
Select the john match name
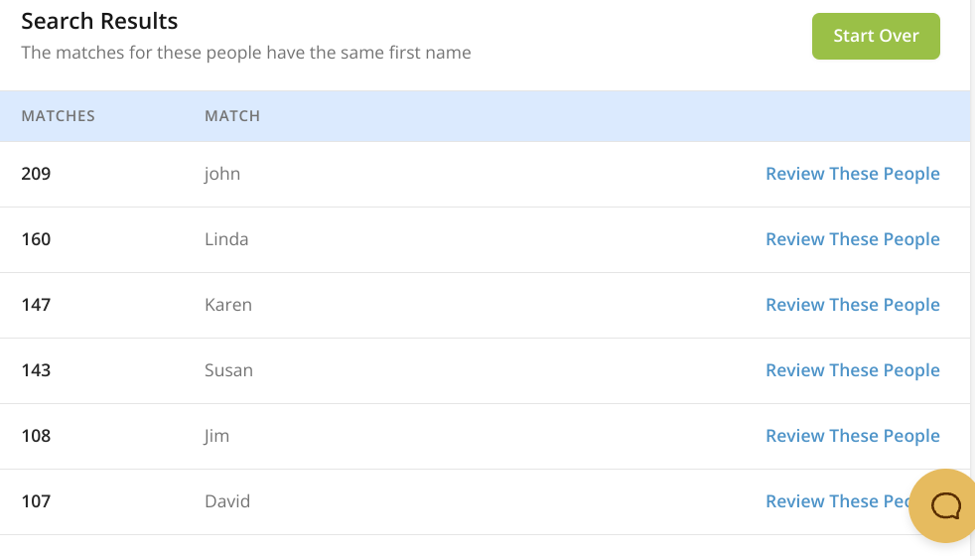pos(222,174)
